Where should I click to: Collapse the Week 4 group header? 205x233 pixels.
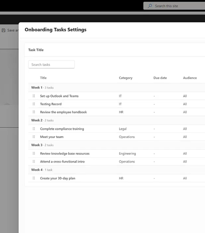point(117,170)
